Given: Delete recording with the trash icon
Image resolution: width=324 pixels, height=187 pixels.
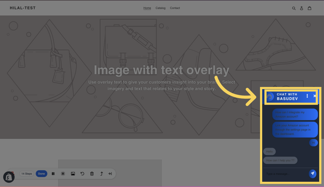Looking at the screenshot, I should click(92, 174).
